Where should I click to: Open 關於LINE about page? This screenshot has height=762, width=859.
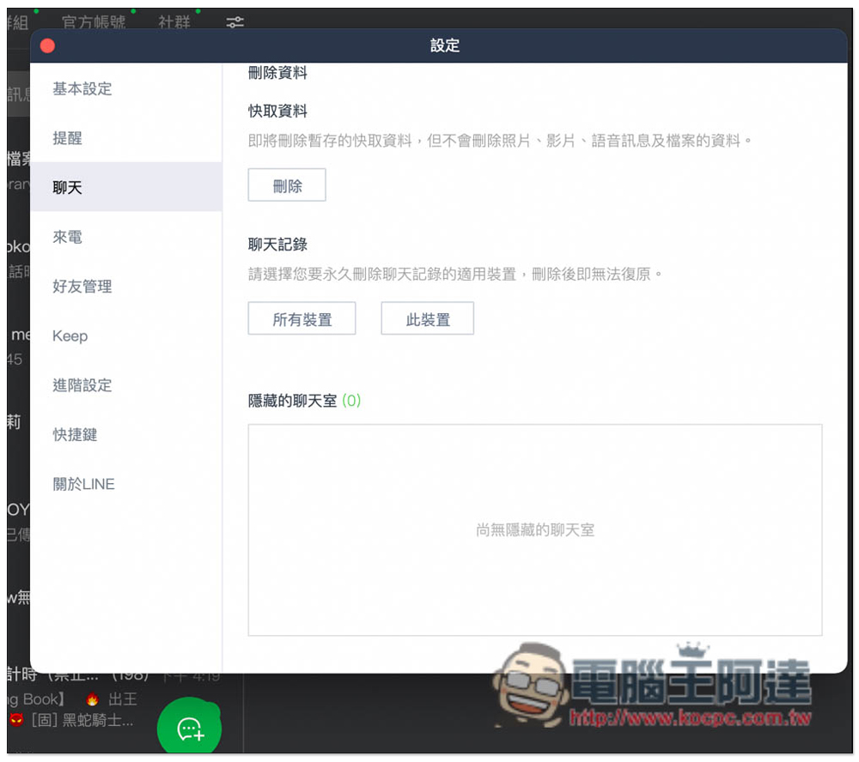click(84, 484)
